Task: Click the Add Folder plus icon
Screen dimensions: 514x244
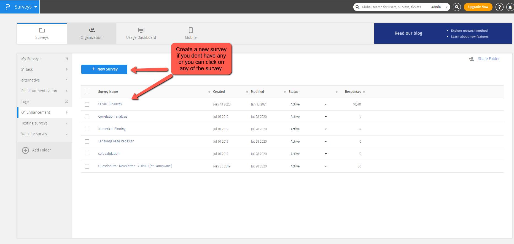Action: click(x=25, y=150)
